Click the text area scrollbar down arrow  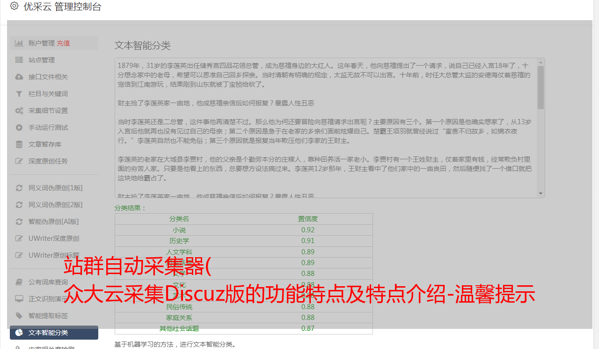pos(541,193)
